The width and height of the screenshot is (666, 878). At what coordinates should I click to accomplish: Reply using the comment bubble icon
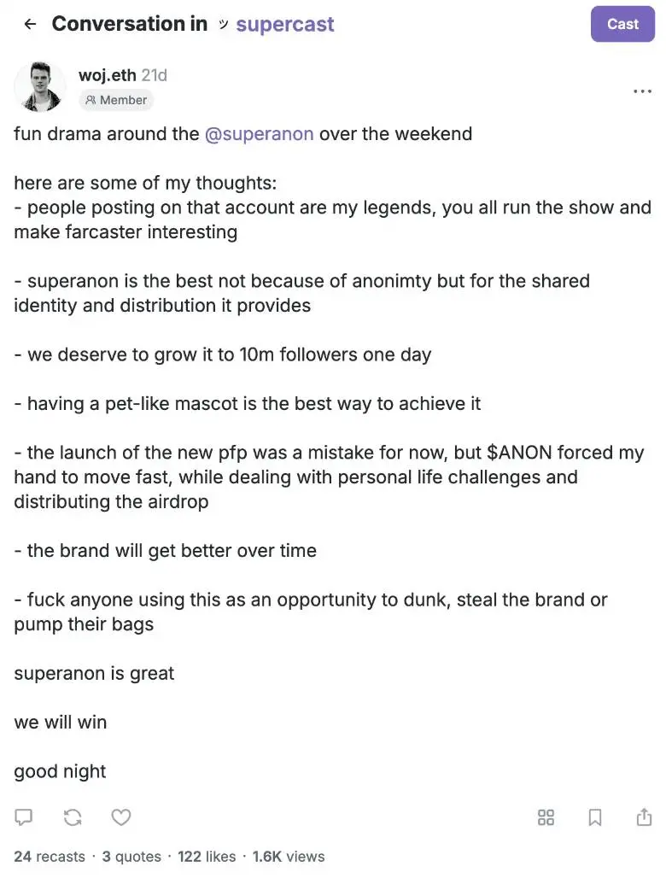point(24,817)
